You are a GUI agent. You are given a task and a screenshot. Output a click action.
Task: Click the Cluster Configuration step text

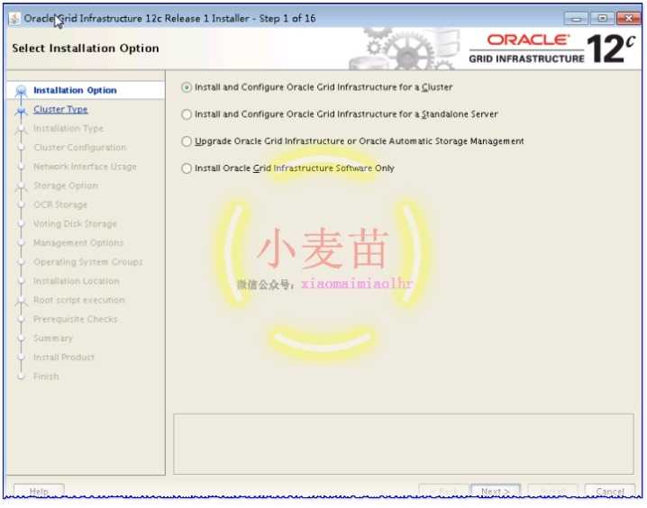pyautogui.click(x=80, y=148)
